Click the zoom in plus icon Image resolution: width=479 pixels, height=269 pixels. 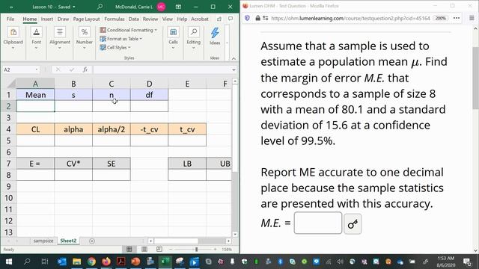click(x=215, y=249)
